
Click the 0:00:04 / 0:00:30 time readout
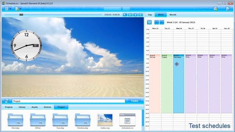click(x=112, y=15)
